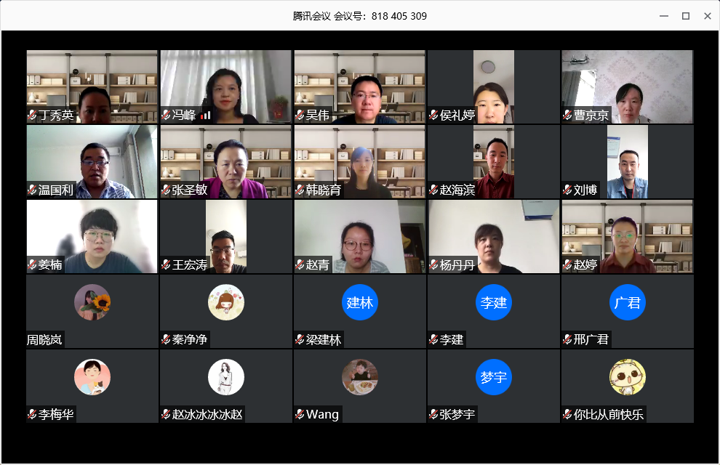Screen dimensions: 720x465
Task: Click muted mic icon beside 温国利
Action: click(32, 190)
